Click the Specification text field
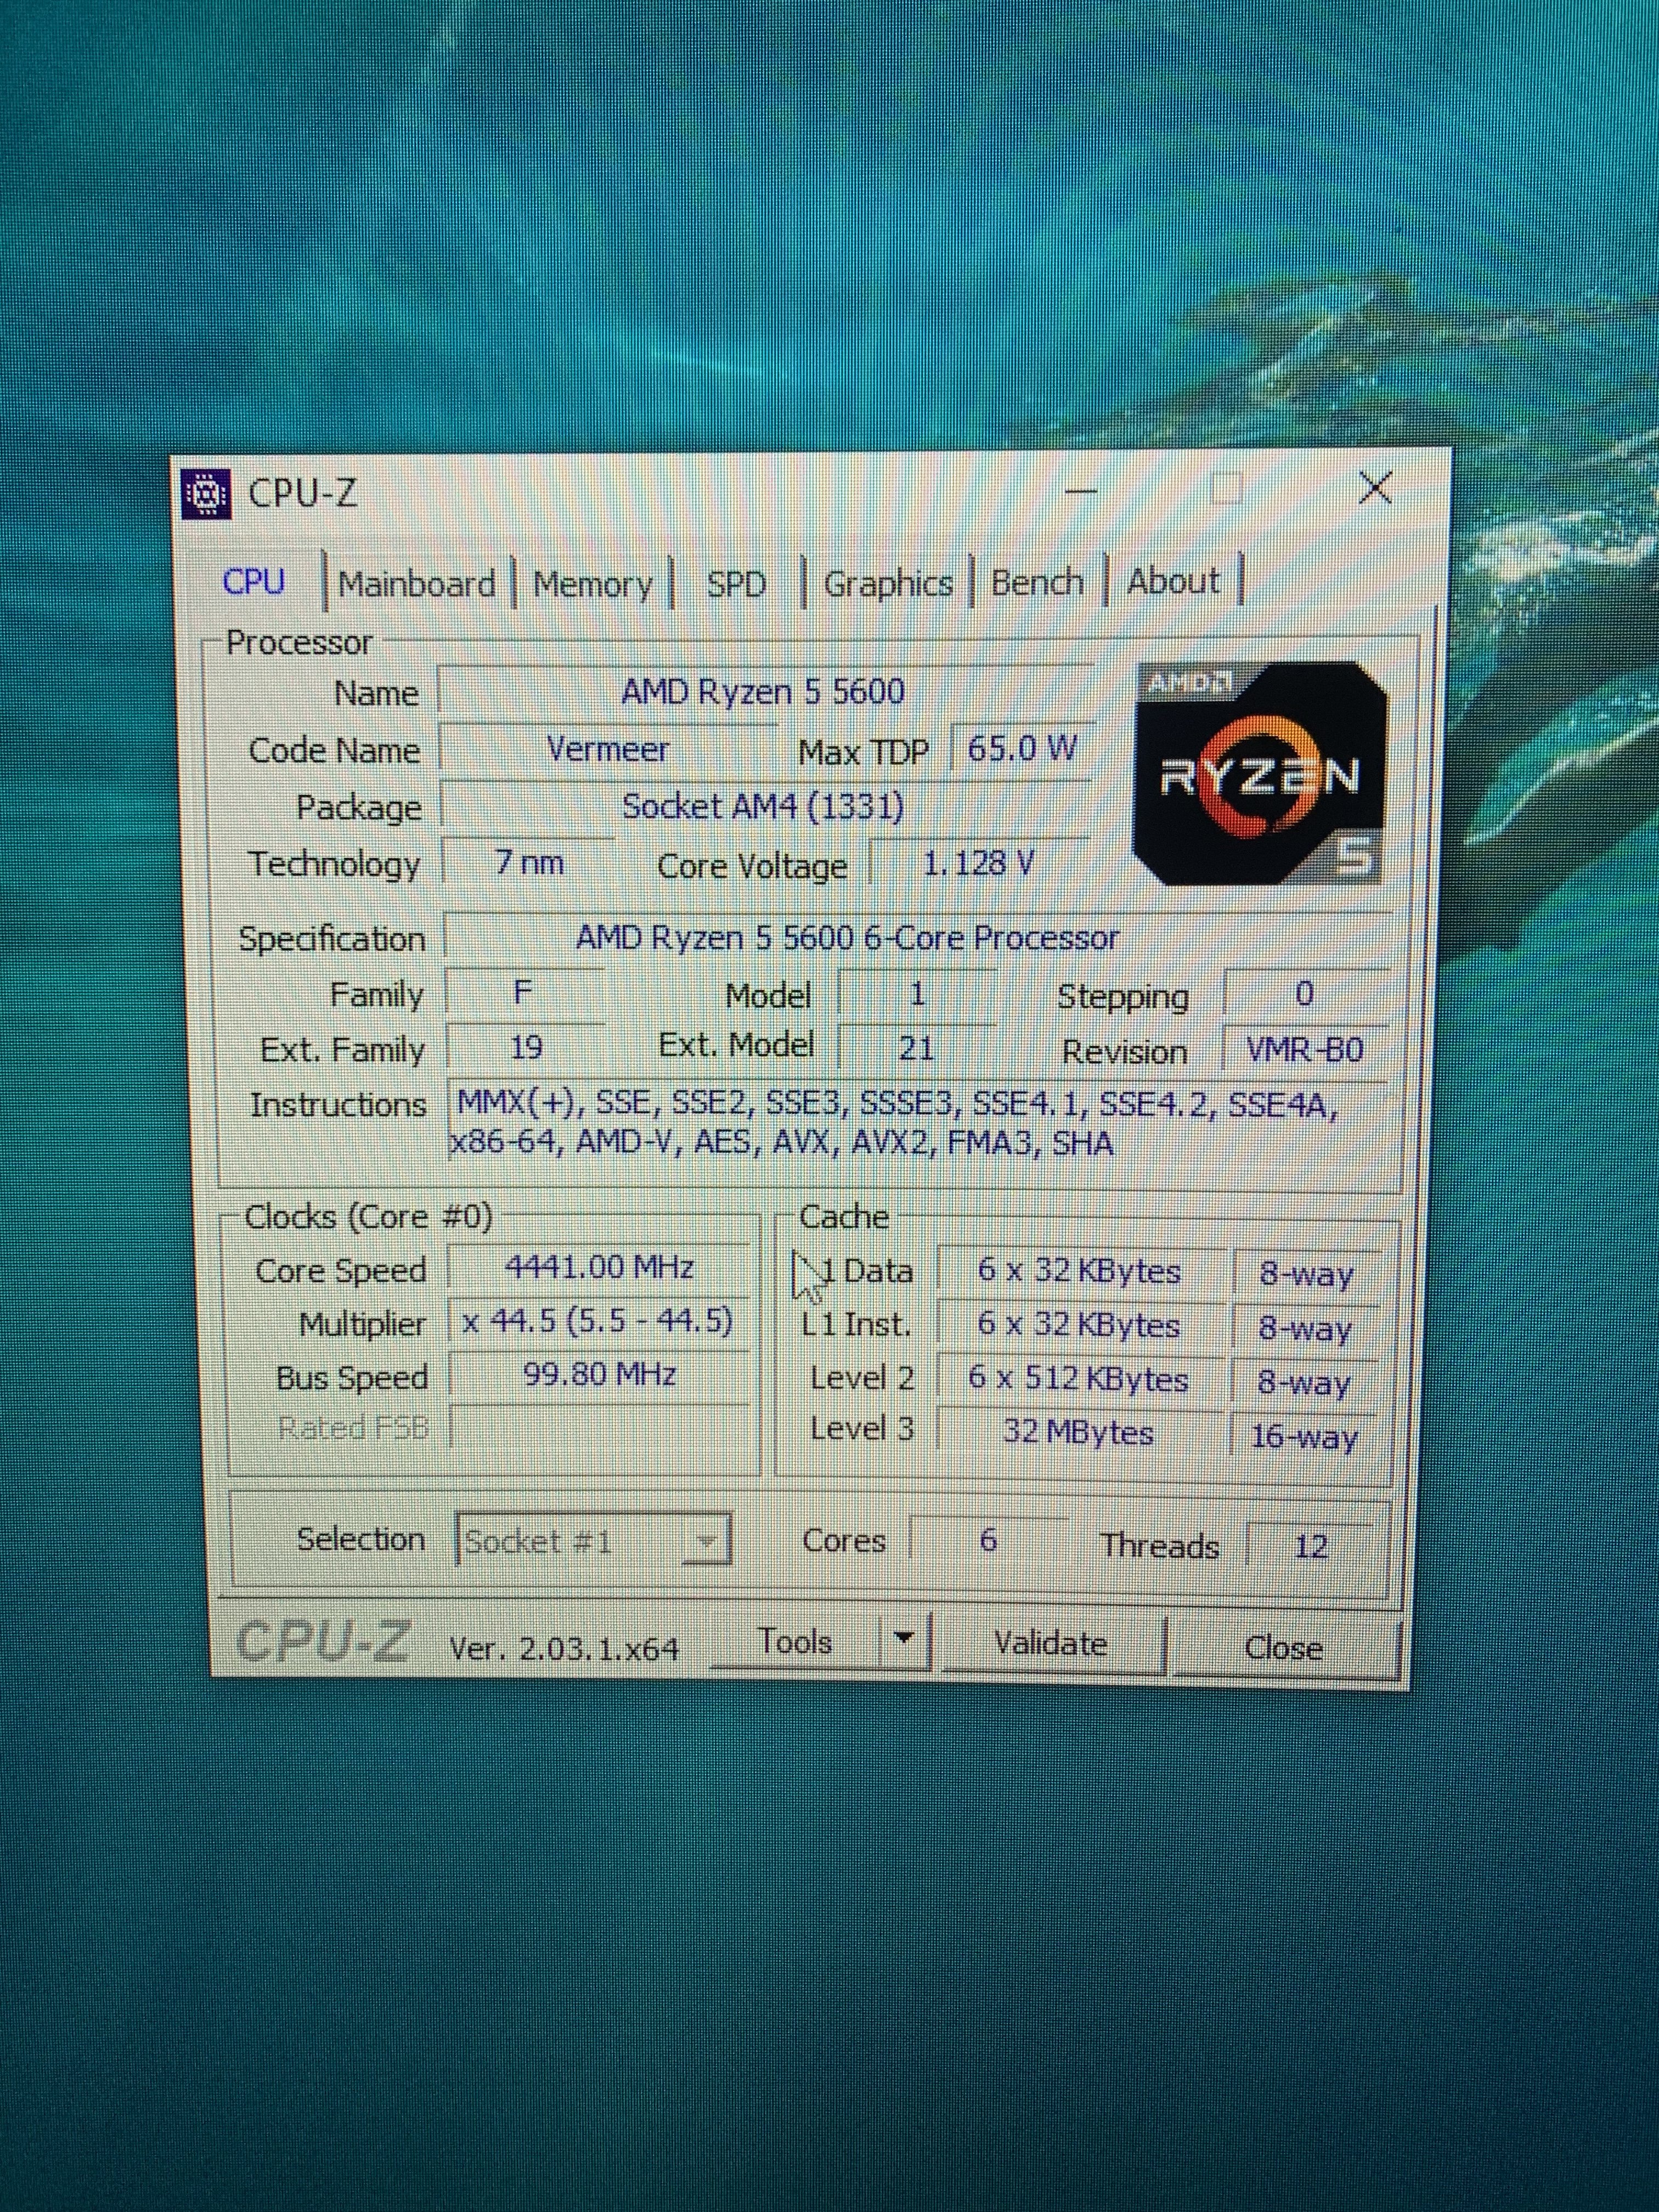Screen dimensions: 1659x2212 pos(846,938)
